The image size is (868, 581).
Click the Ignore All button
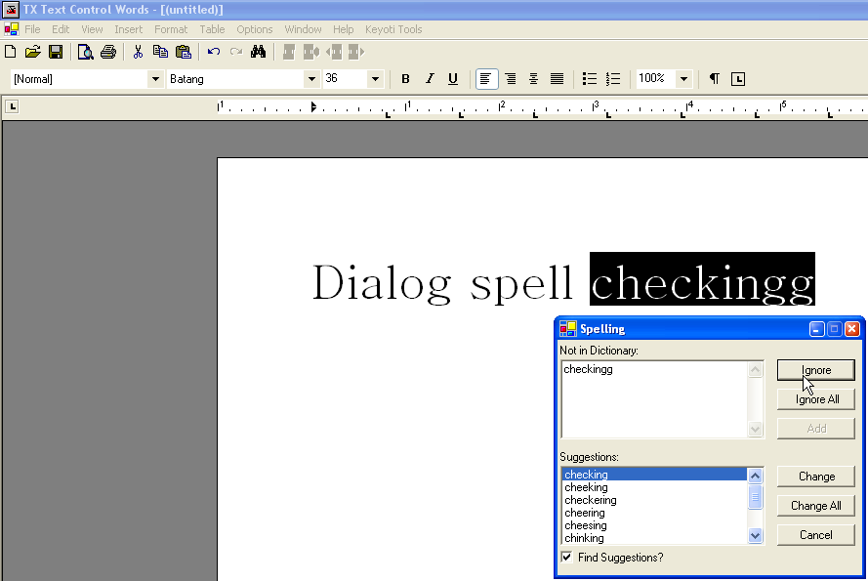point(816,399)
